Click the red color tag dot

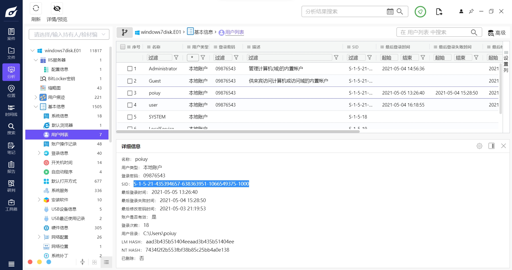point(30,262)
